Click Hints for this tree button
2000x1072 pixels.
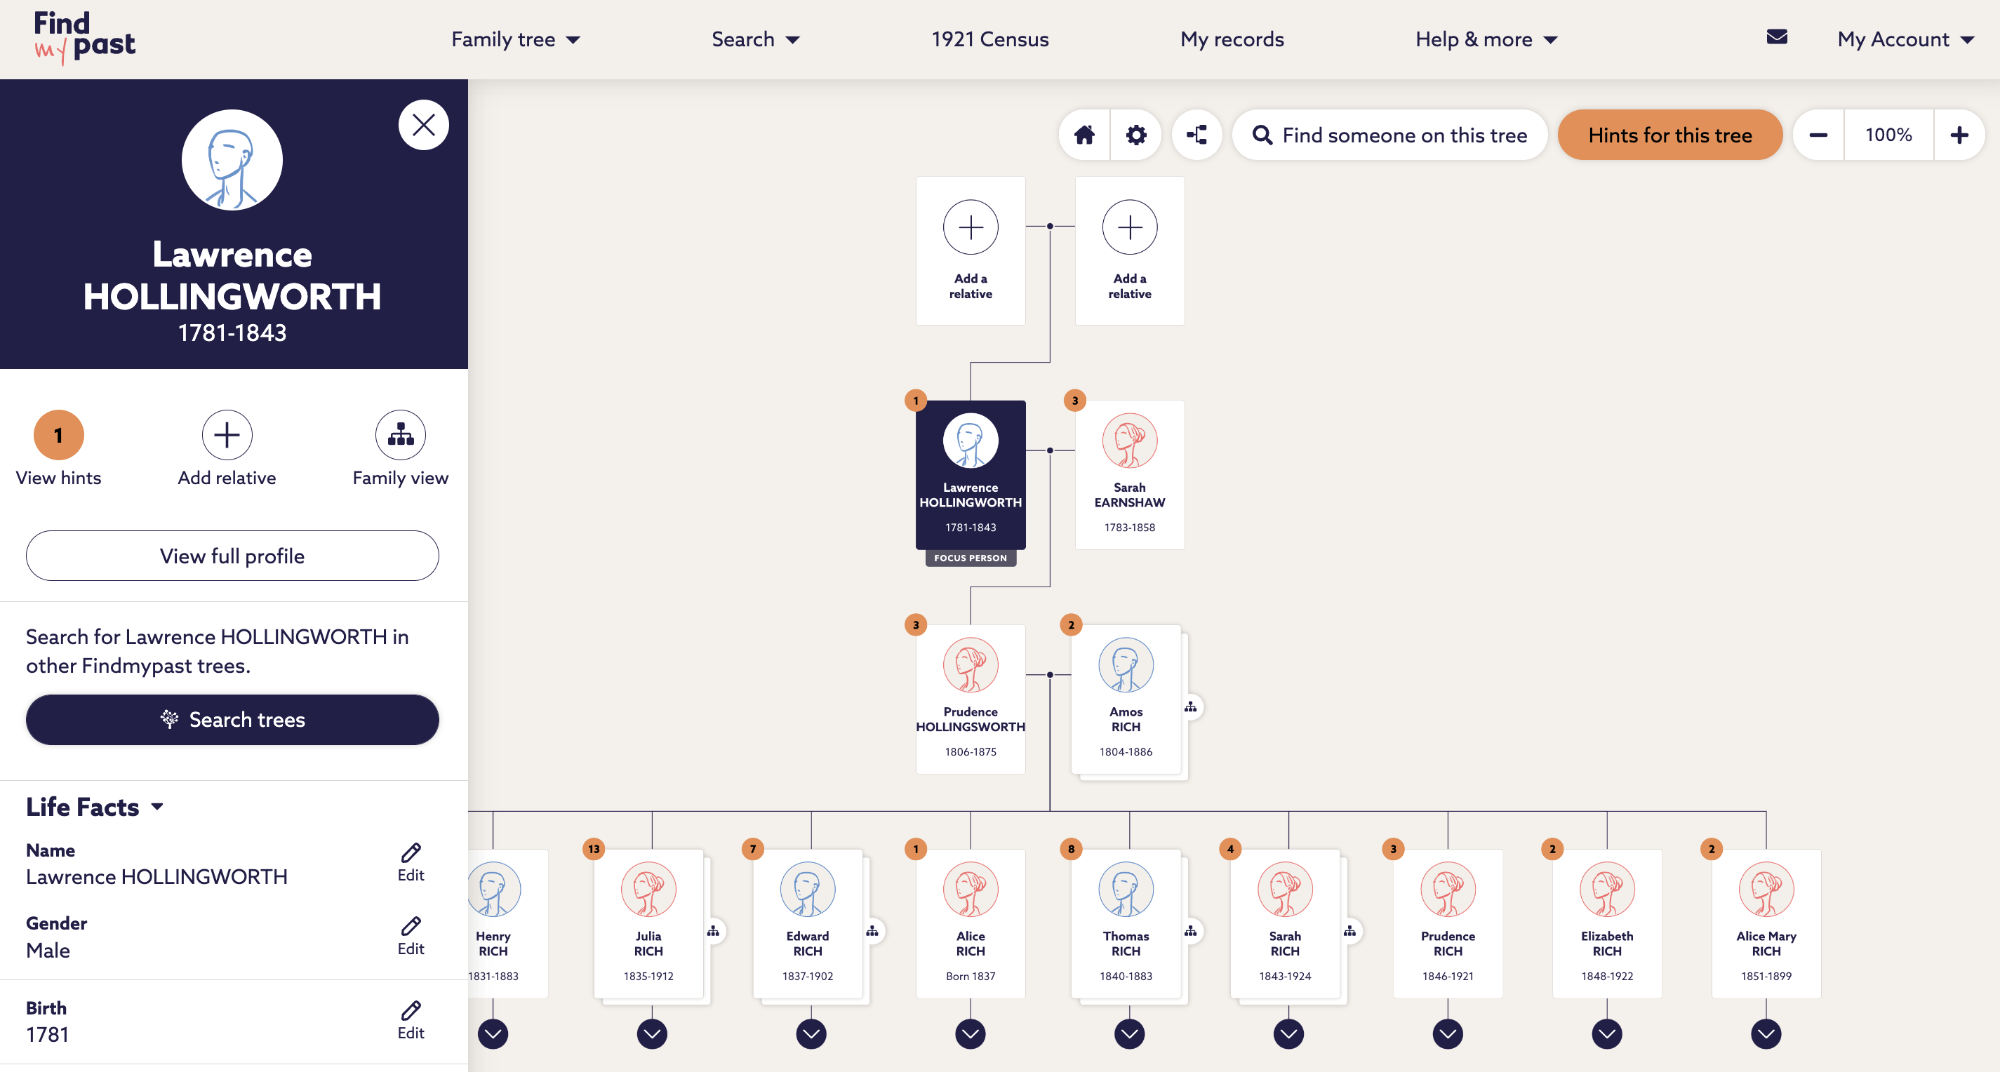(1669, 135)
